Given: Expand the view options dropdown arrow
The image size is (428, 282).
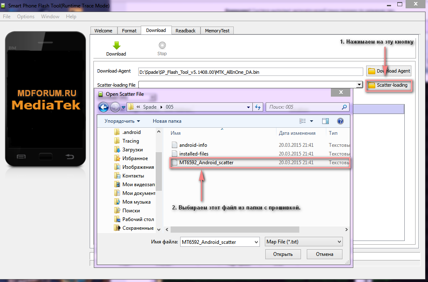Looking at the screenshot, I should click(x=311, y=121).
